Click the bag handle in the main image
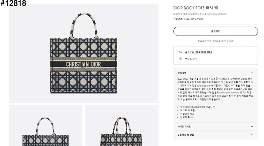264x146 pixels. [84, 25]
